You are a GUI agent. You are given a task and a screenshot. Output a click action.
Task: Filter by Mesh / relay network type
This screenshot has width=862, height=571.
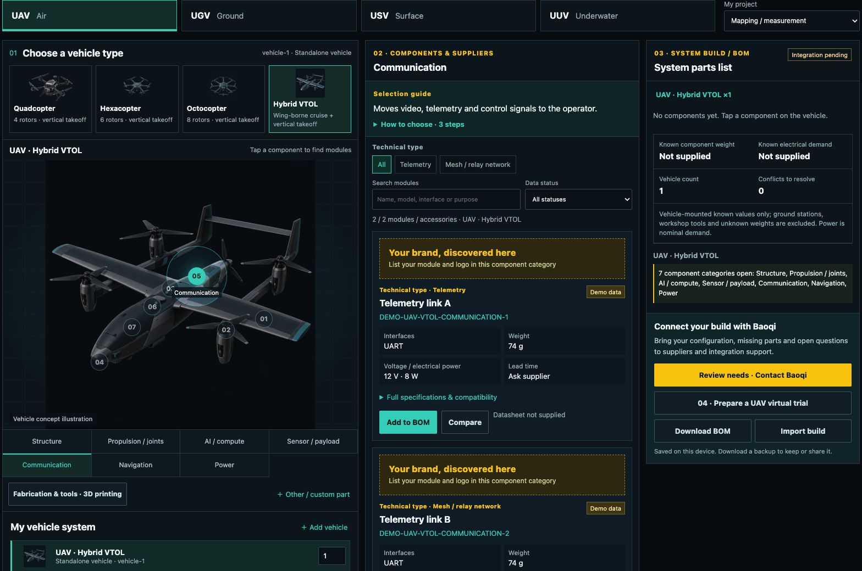[478, 164]
